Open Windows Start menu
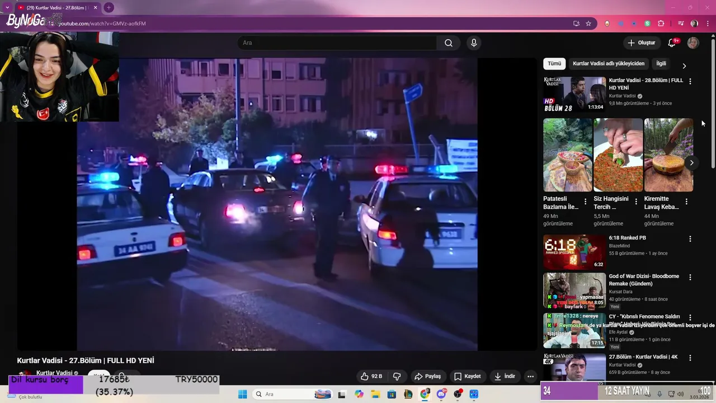716x403 pixels. pos(242,394)
